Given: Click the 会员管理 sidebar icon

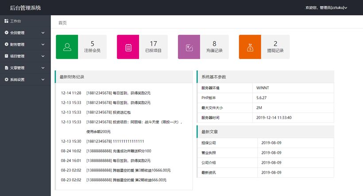Looking at the screenshot, I should 6,33.
